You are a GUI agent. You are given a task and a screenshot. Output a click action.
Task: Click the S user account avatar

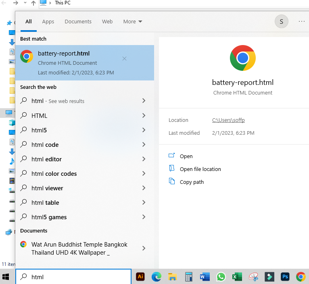(282, 21)
